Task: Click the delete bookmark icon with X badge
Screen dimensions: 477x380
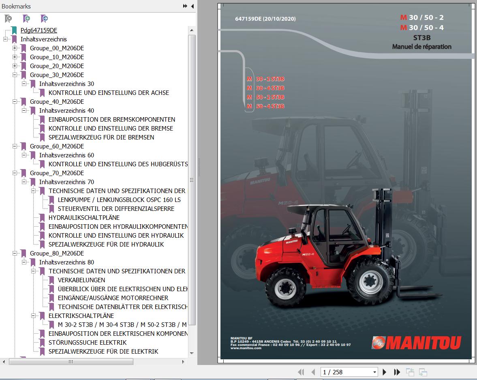Action: tap(8, 19)
